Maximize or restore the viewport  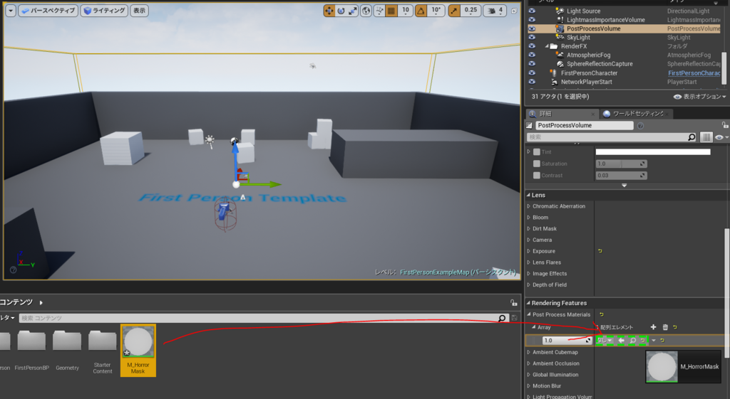pos(514,11)
